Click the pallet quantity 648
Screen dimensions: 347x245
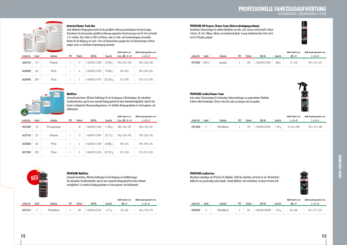tap(248, 63)
